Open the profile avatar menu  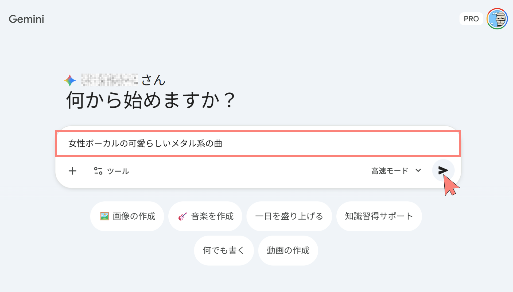[497, 19]
